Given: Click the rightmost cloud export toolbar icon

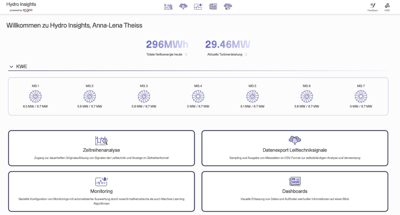Looking at the screenshot, I should click(228, 6).
